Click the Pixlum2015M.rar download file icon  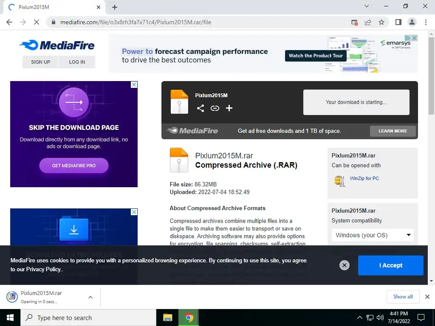click(12, 297)
